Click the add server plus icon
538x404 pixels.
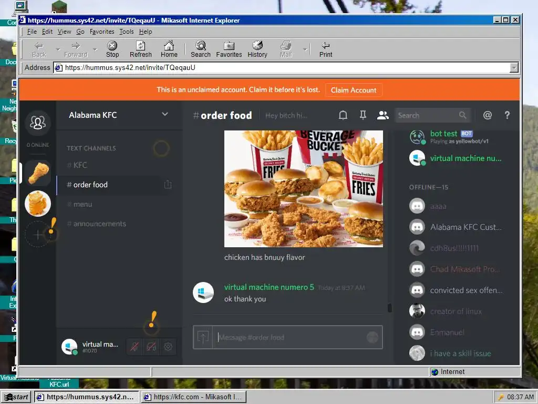click(38, 235)
